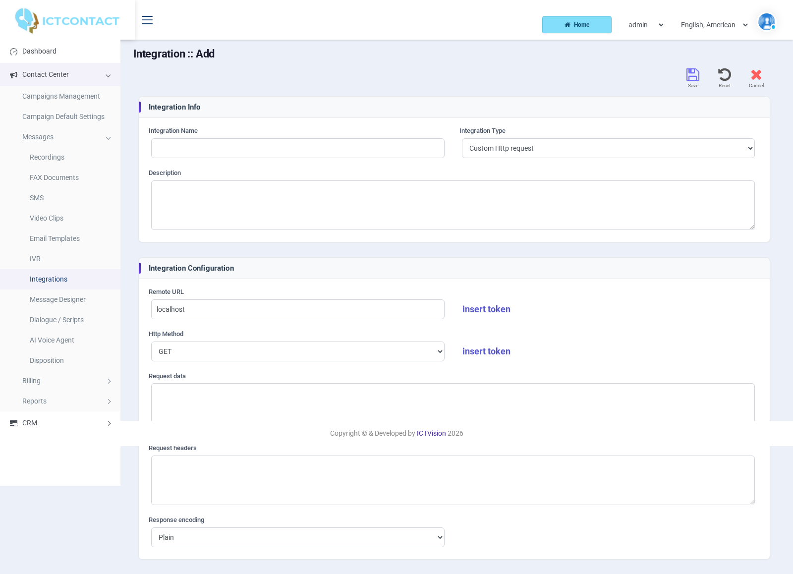The image size is (793, 574).
Task: Open Campaign Default Settings
Action: click(63, 116)
